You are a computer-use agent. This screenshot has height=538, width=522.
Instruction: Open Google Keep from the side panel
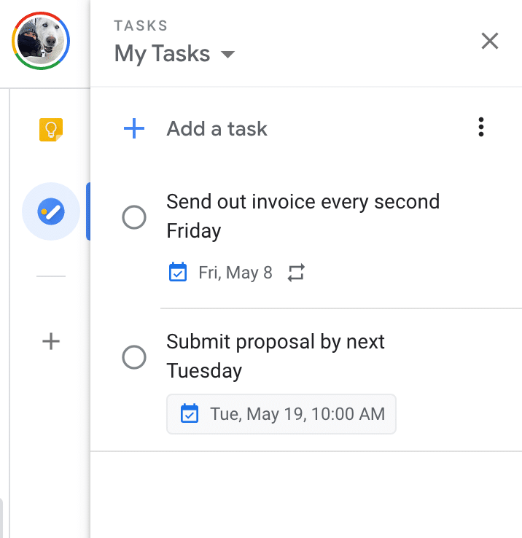[x=51, y=130]
